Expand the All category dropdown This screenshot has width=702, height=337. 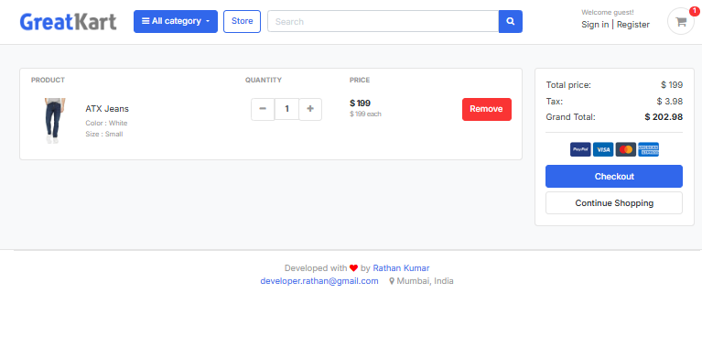click(176, 21)
